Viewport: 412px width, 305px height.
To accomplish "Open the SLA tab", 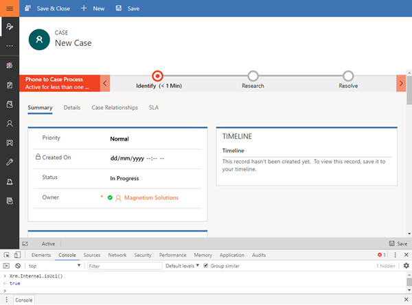I will (154, 108).
